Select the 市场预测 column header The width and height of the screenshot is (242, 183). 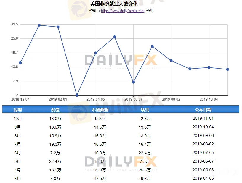tap(100, 110)
